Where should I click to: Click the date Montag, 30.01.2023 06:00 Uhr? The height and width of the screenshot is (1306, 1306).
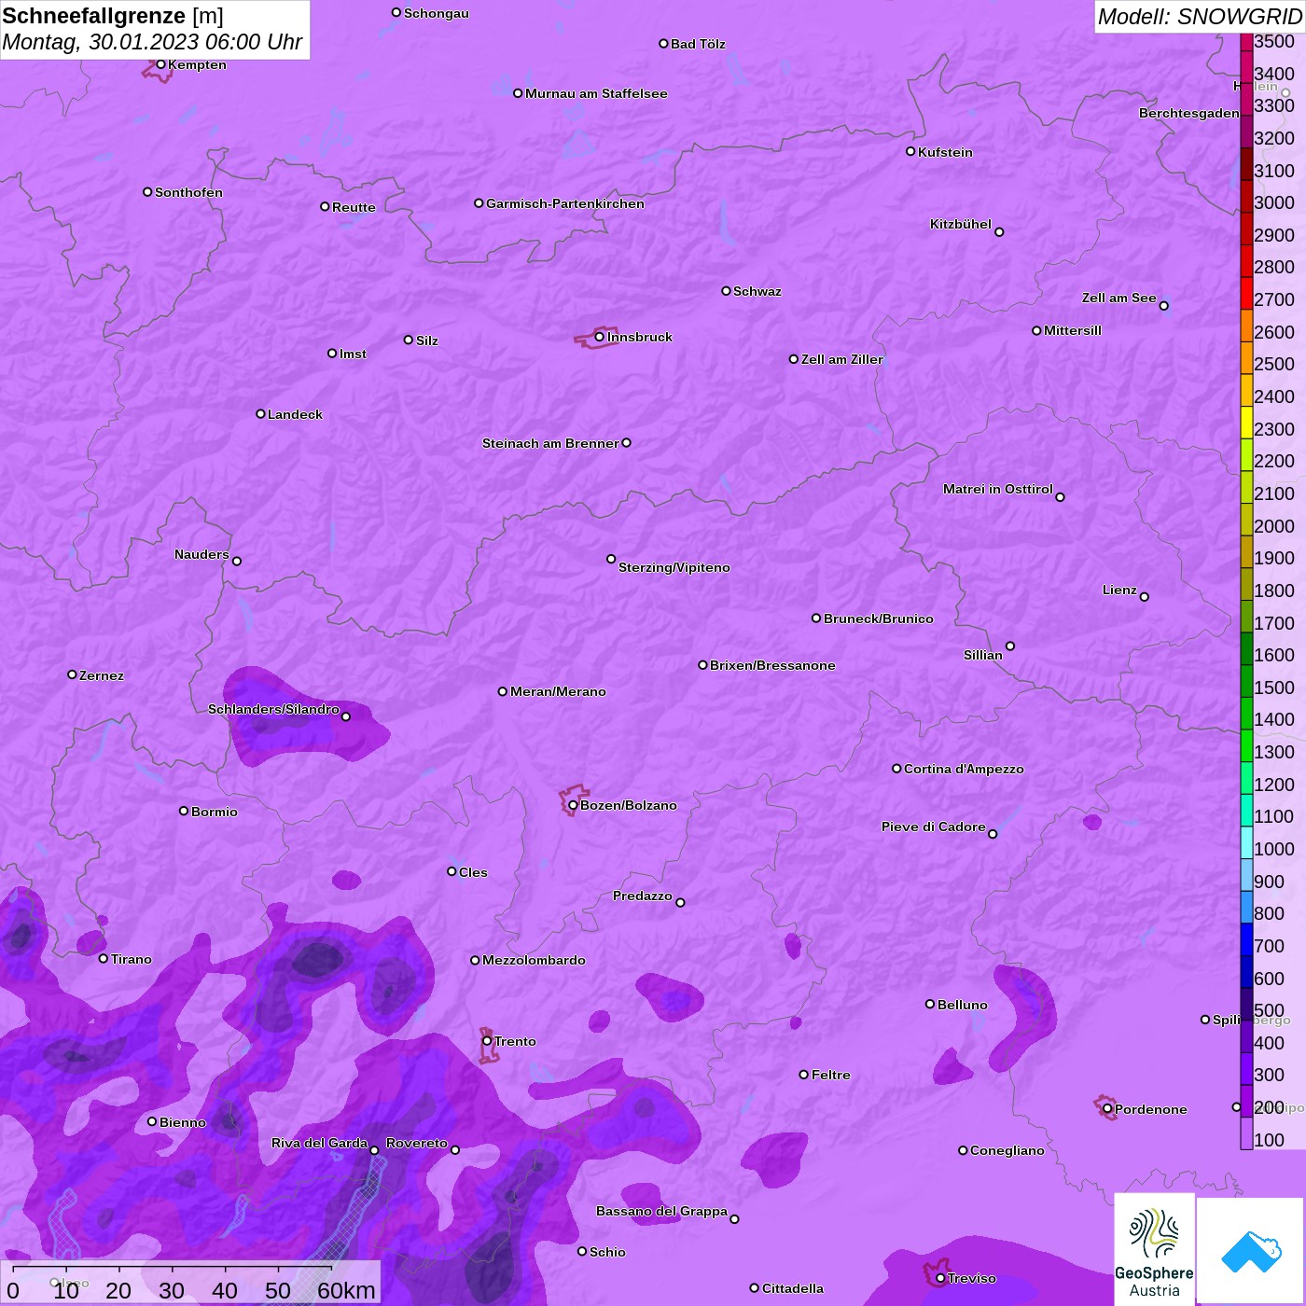152,42
